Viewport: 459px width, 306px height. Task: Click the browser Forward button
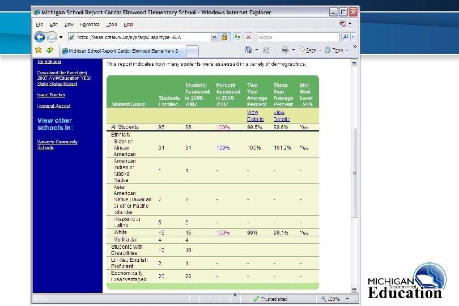[x=52, y=37]
